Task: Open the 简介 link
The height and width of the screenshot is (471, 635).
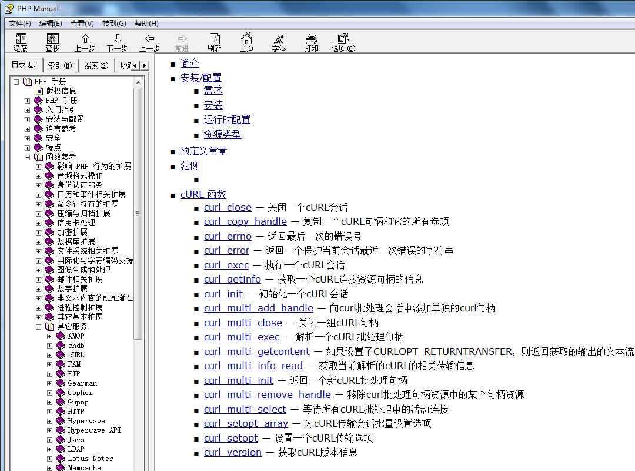Action: (189, 63)
